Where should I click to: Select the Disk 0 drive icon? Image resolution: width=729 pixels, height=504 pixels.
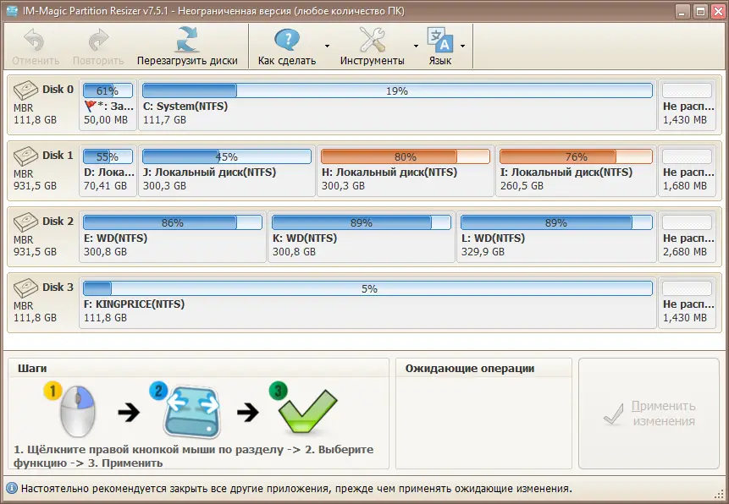point(25,90)
